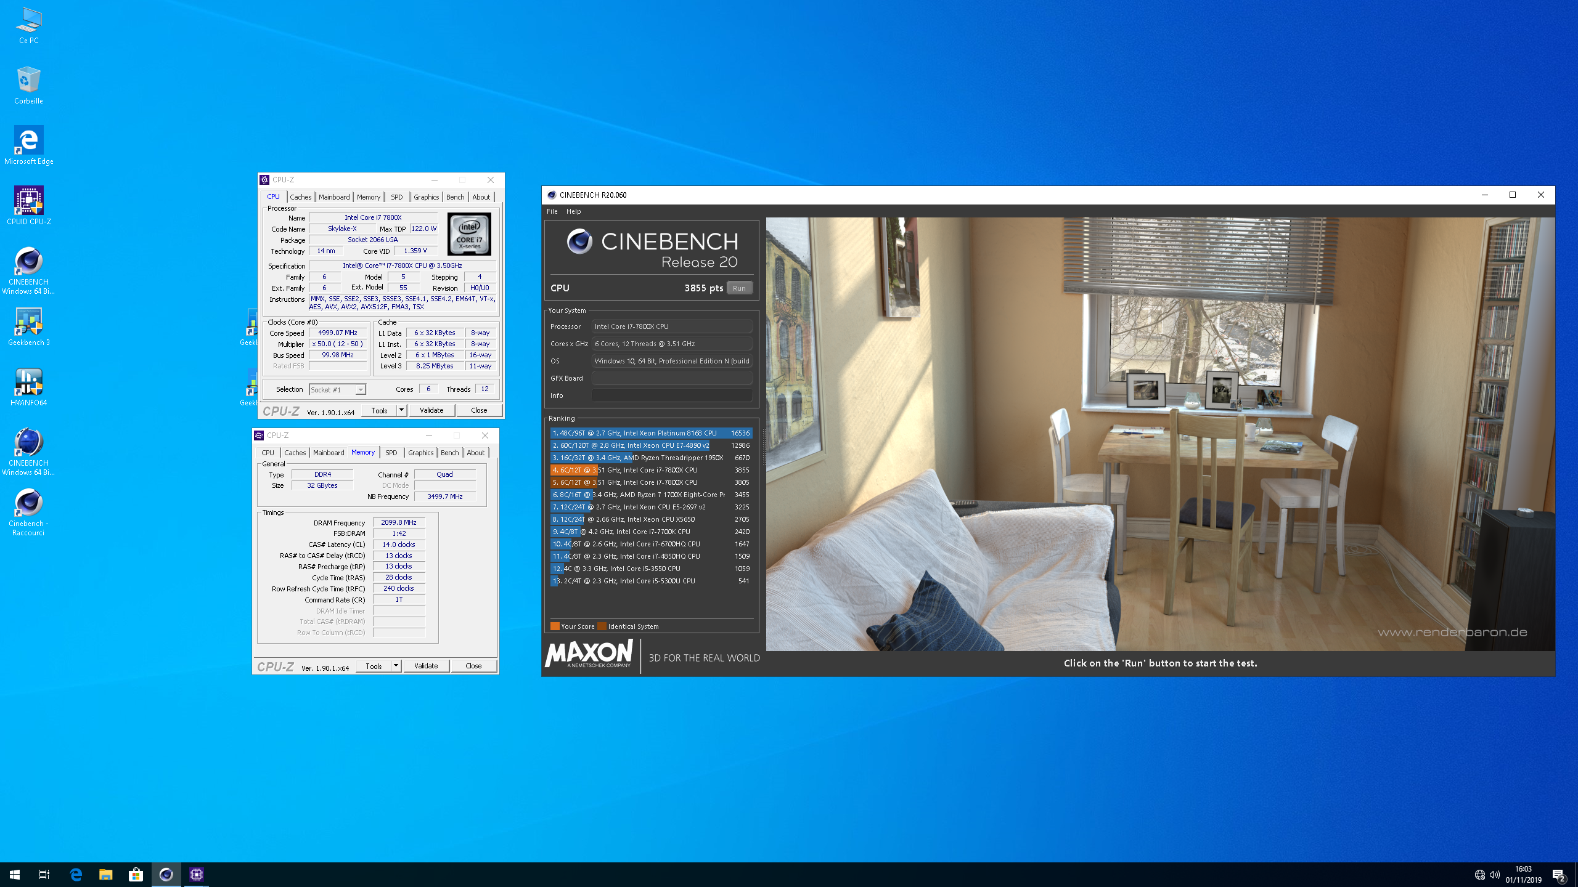Open the Graphics tab in the lower CPU-Z window
Screen dimensions: 1578x887
coord(421,453)
